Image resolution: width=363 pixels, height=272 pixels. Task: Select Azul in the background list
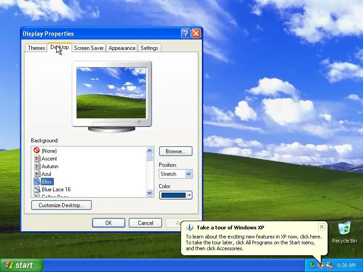pos(46,174)
